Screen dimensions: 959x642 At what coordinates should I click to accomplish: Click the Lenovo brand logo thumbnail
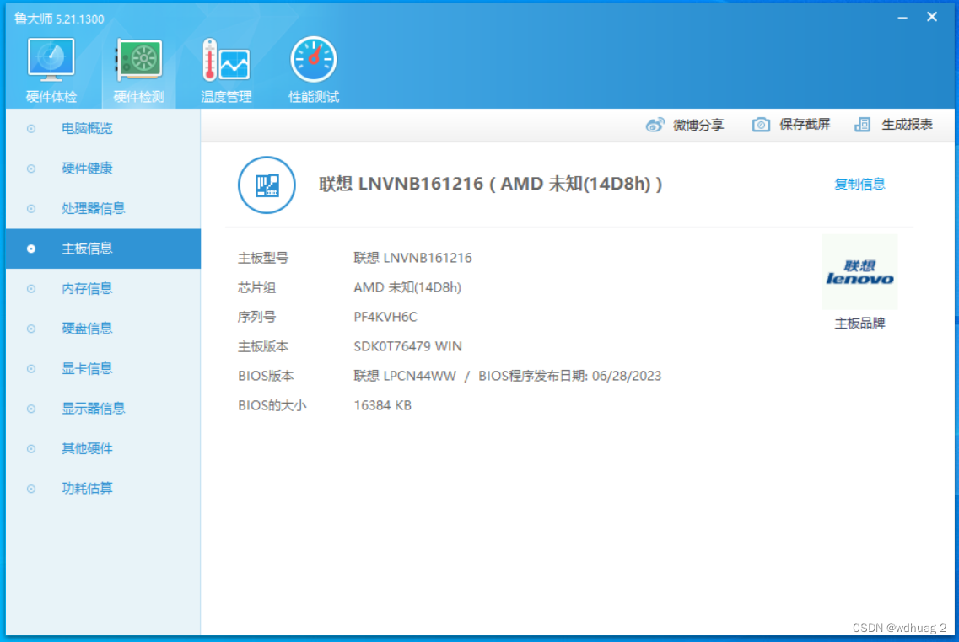859,272
